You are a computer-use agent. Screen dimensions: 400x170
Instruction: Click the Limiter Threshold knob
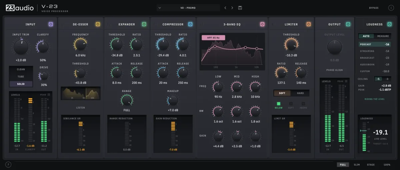tap(291, 44)
